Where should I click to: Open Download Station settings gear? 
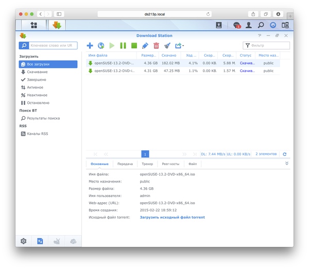coord(24,241)
